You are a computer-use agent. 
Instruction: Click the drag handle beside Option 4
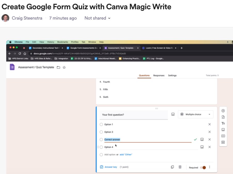(98, 147)
